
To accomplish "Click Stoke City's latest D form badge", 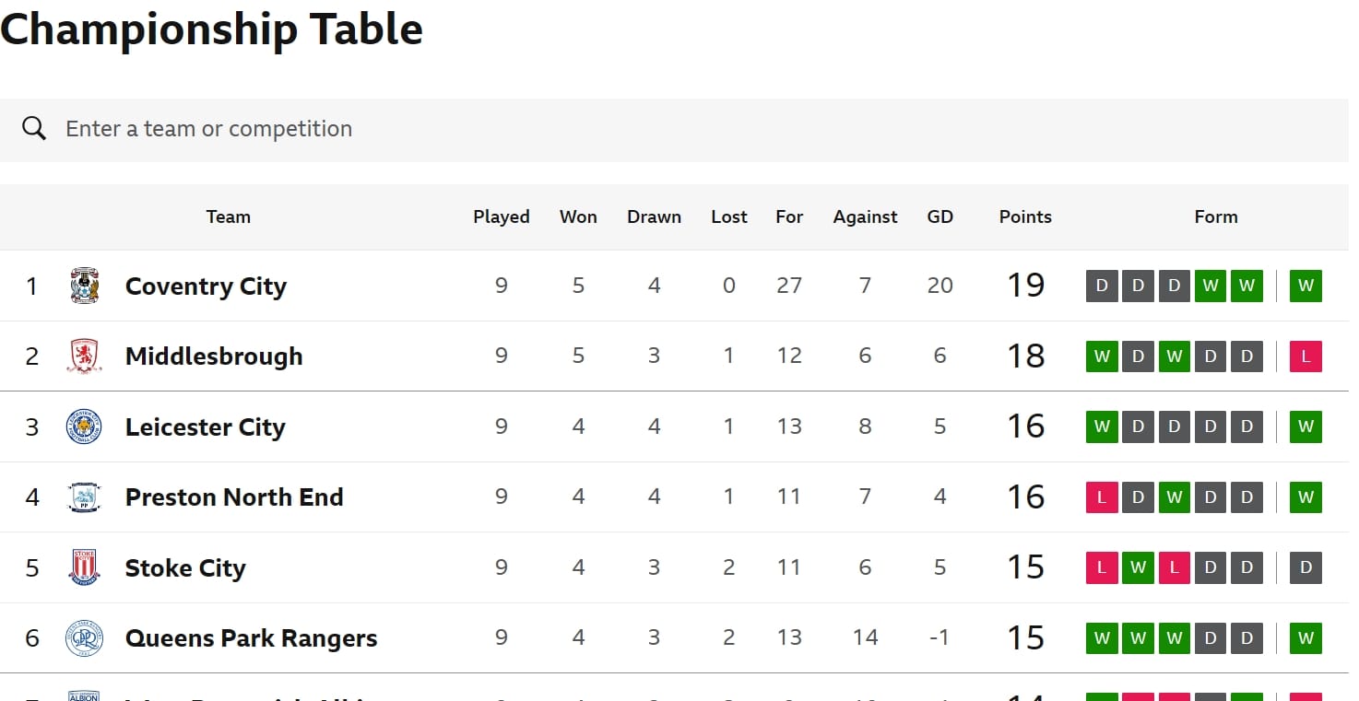I will coord(1306,567).
